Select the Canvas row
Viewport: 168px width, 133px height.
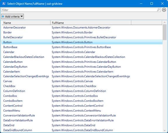(82, 81)
